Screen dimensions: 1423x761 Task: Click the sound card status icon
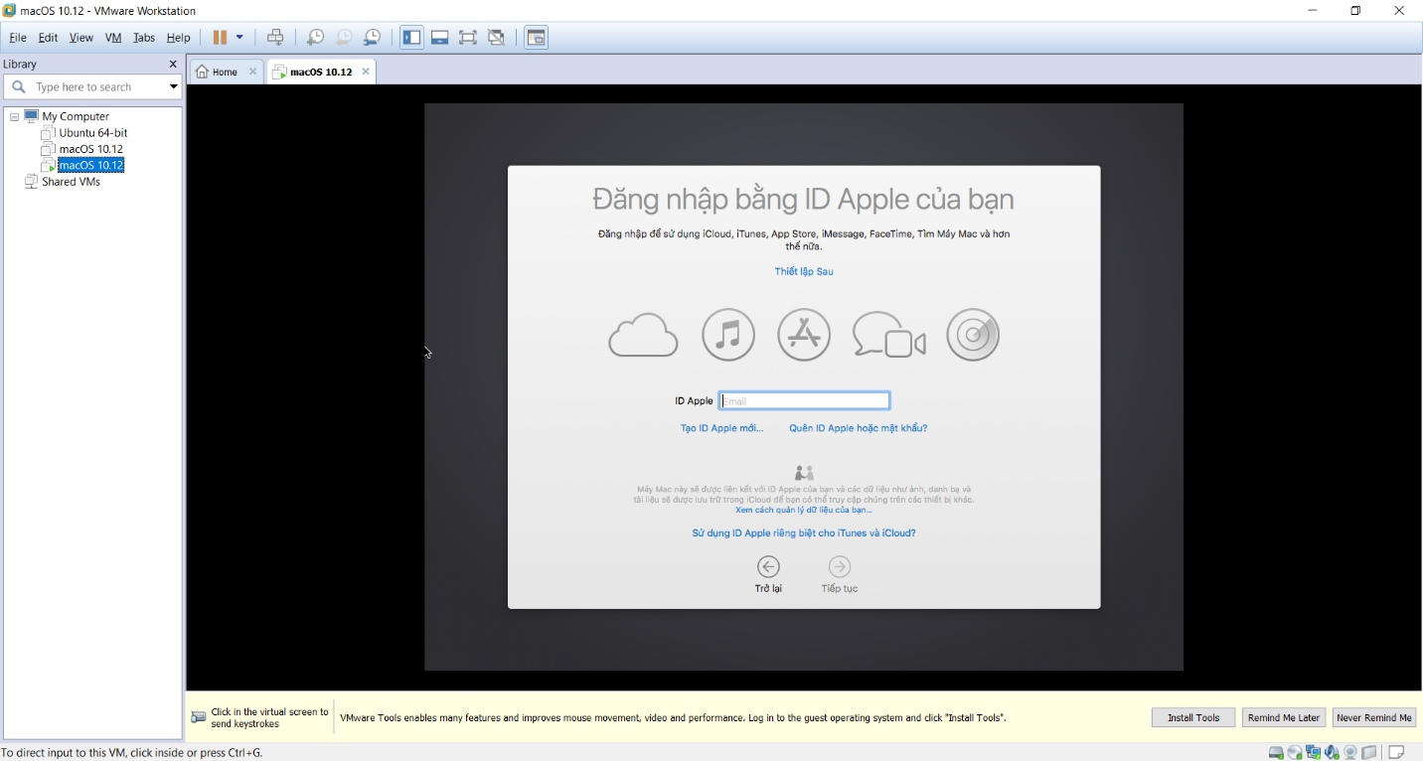coord(1331,752)
